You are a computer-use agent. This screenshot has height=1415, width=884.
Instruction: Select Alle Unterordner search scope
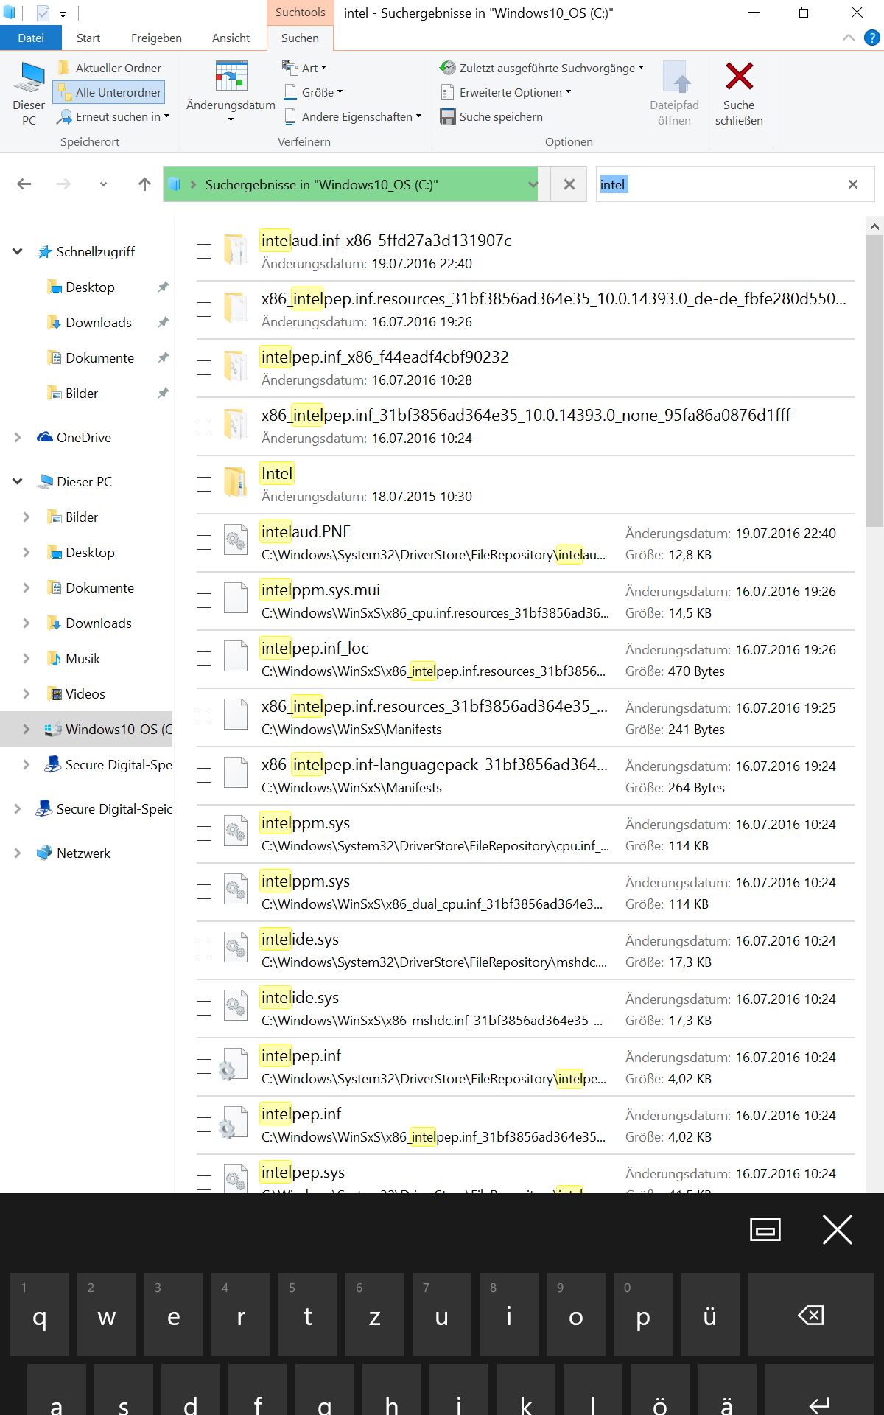point(109,92)
